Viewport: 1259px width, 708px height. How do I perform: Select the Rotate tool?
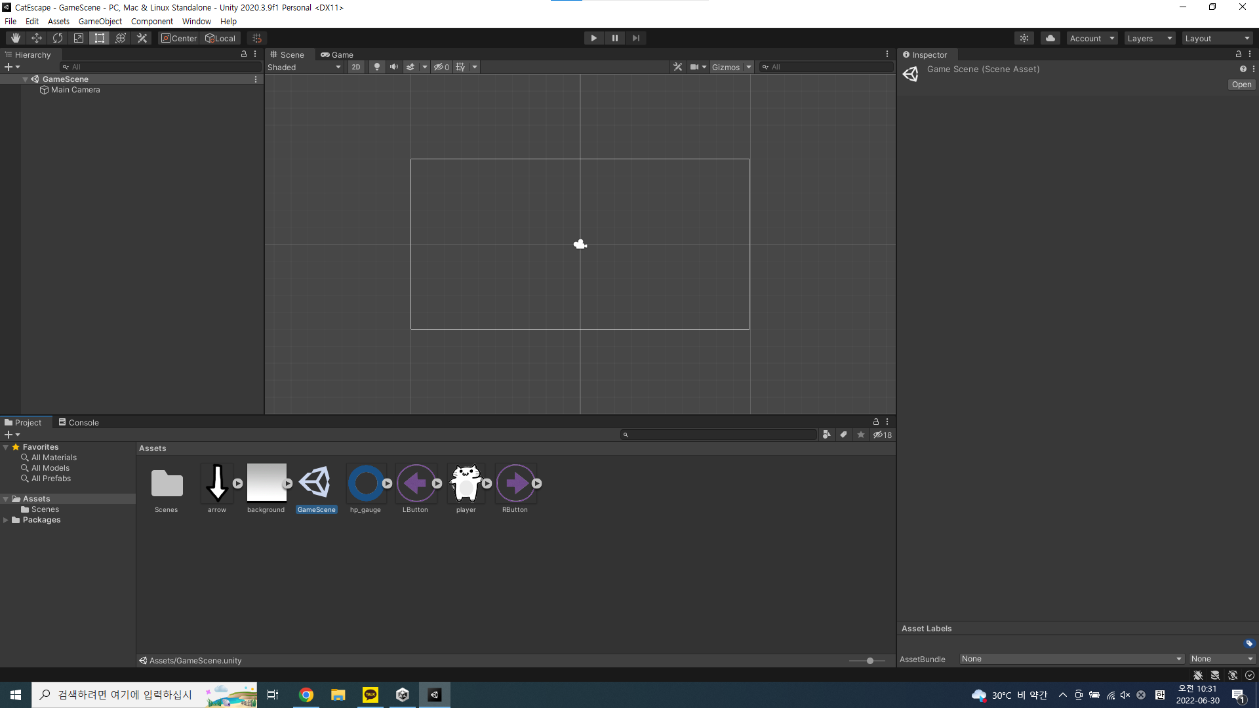point(58,38)
